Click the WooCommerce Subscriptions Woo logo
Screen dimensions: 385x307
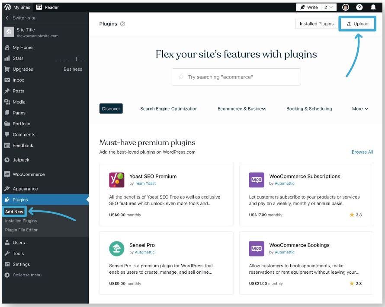[256, 180]
